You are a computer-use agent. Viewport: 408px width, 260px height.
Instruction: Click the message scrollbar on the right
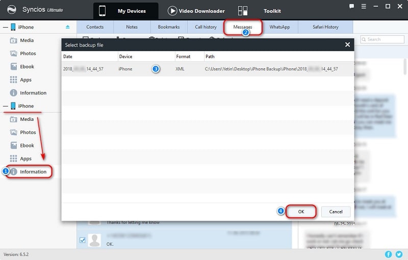(405, 67)
